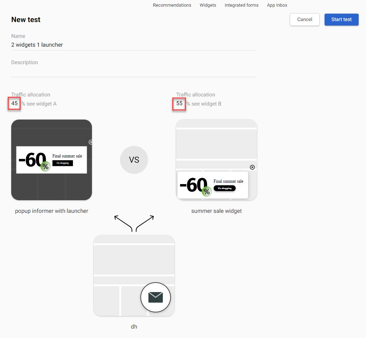
Task: Open the Recommendations tab
Action: pos(172,5)
